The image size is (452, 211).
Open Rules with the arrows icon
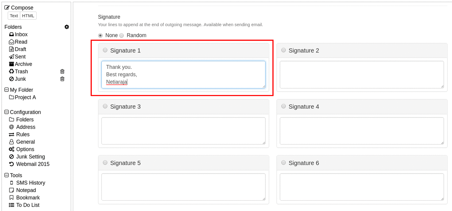[x=12, y=134]
